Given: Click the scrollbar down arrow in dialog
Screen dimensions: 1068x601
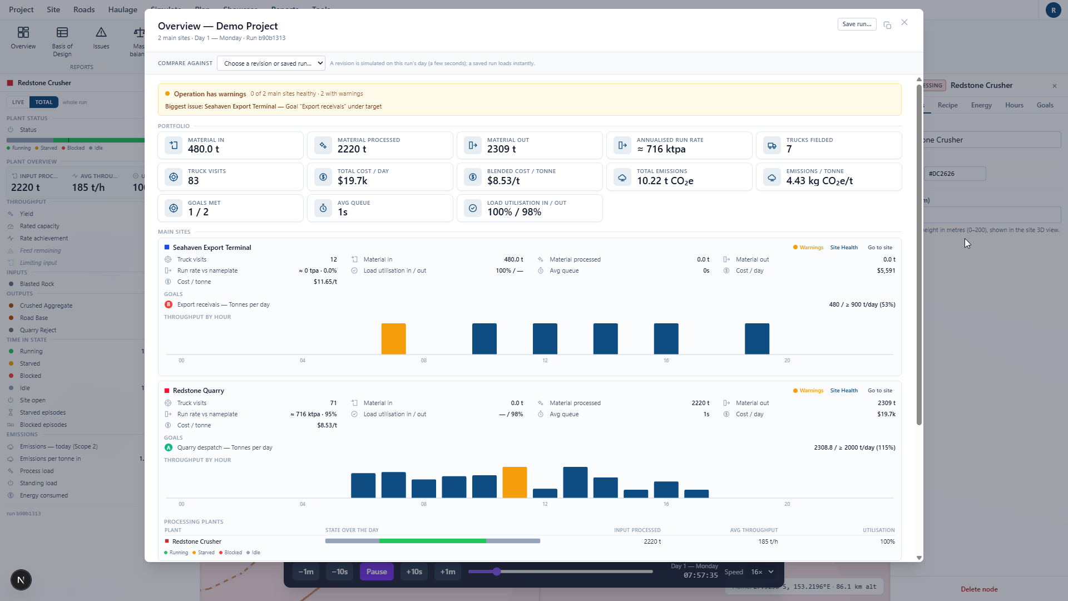Looking at the screenshot, I should pyautogui.click(x=919, y=558).
